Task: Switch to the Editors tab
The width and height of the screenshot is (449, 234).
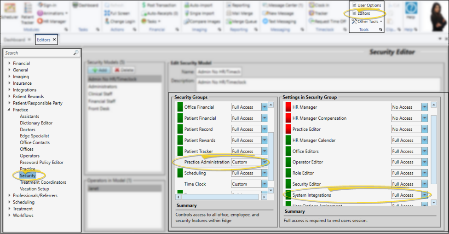Action: (x=44, y=40)
